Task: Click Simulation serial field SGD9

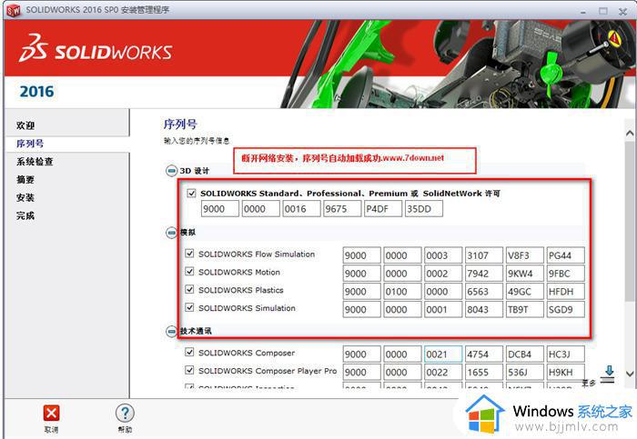Action: (565, 309)
